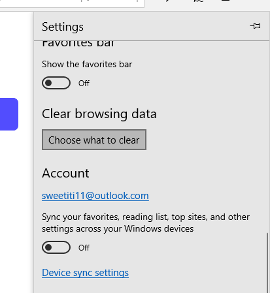The width and height of the screenshot is (270, 293).
Task: Click the middle toolbar icon above Settings pane
Action: click(x=198, y=1)
